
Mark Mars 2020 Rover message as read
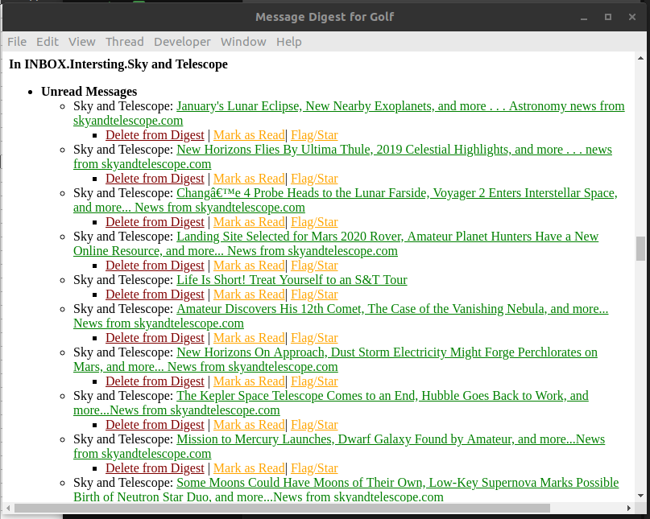tap(249, 266)
